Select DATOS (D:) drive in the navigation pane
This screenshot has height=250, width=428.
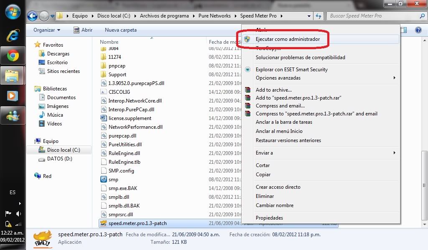pos(56,159)
